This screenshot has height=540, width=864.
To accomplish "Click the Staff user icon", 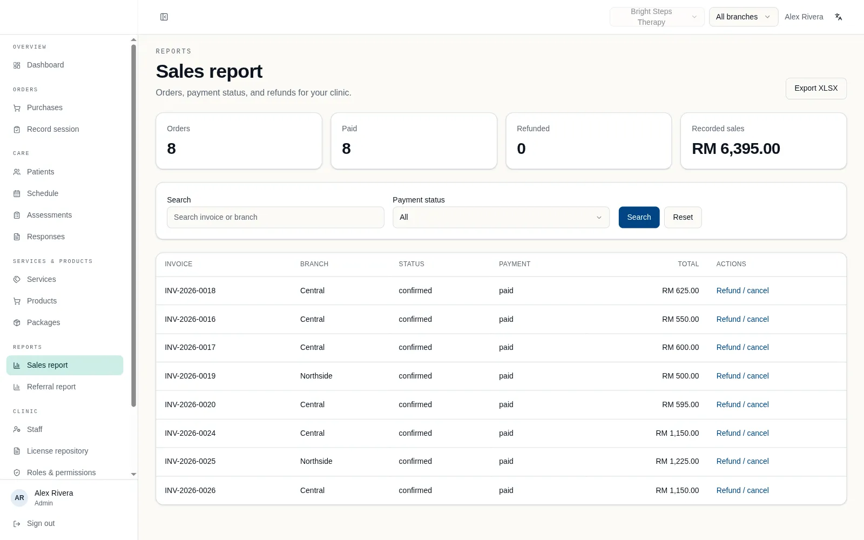I will [x=17, y=430].
